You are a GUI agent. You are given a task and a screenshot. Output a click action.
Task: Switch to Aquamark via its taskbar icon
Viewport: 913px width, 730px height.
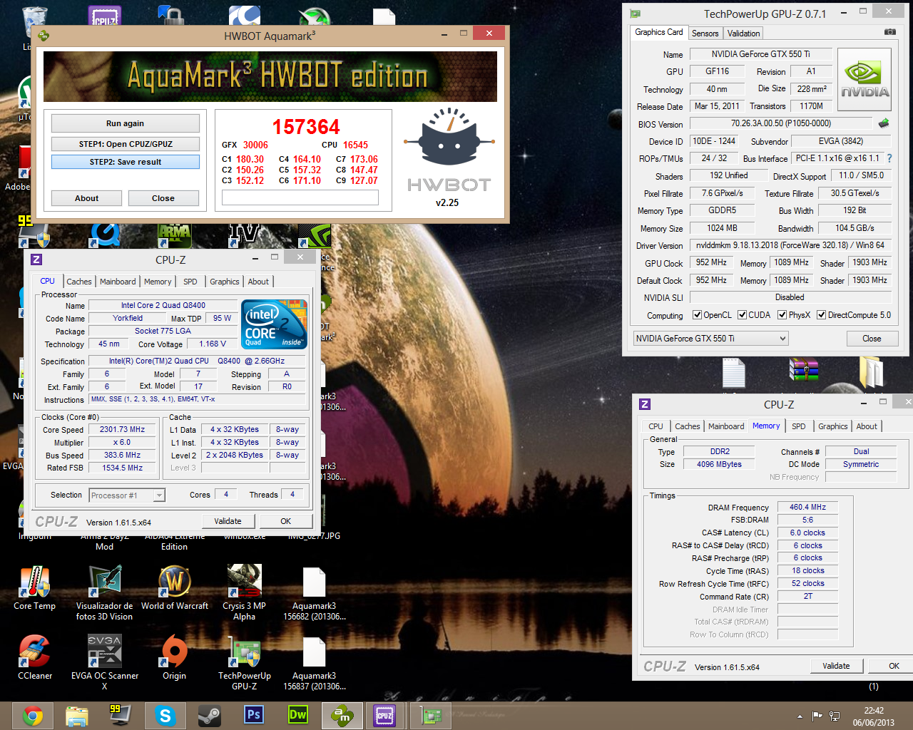pyautogui.click(x=342, y=716)
